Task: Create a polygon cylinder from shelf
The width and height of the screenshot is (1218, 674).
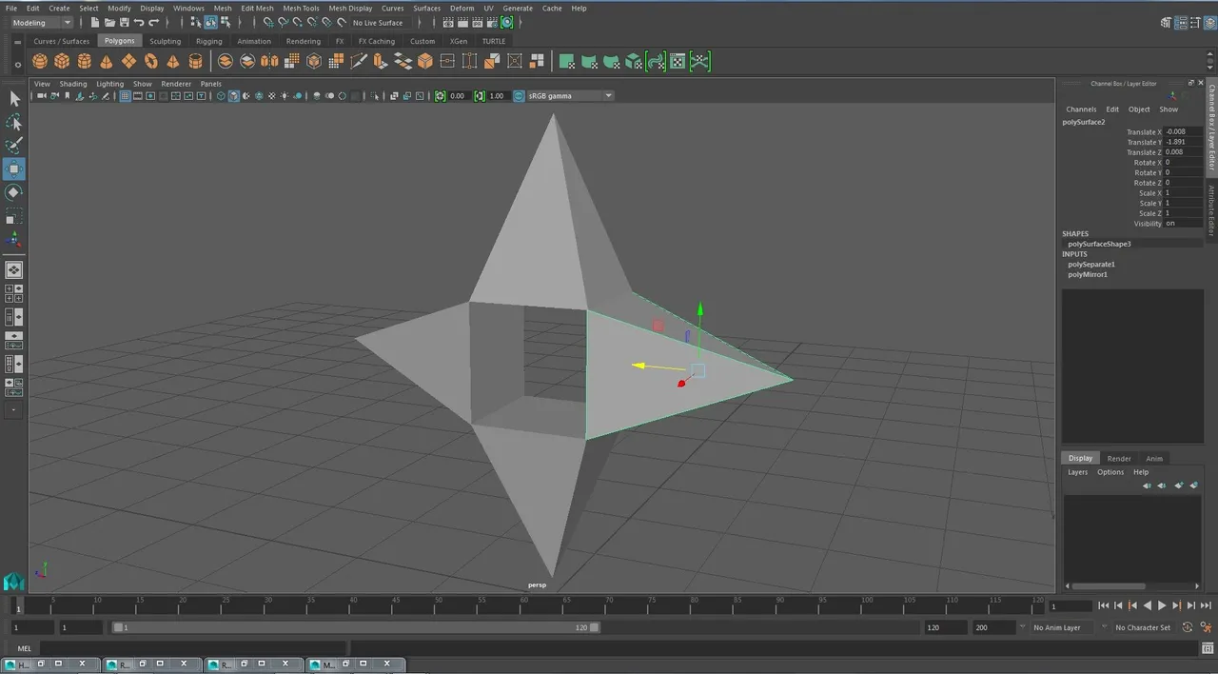Action: [x=84, y=62]
